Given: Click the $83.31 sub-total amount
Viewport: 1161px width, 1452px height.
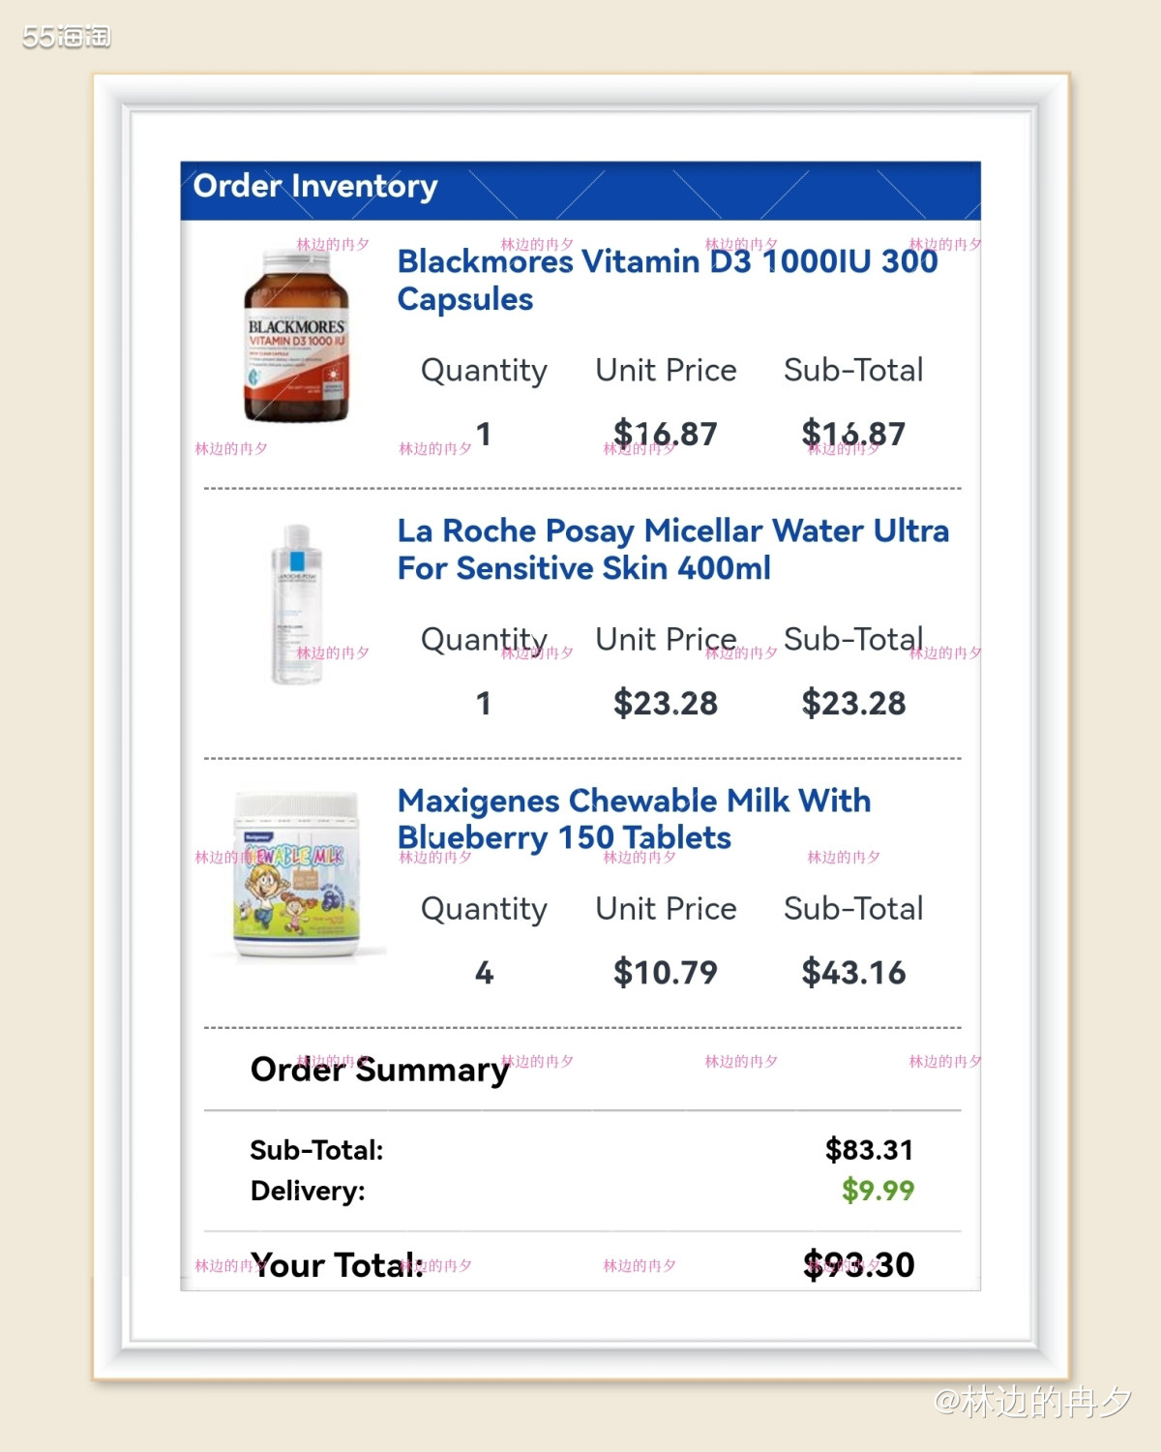Looking at the screenshot, I should (x=869, y=1150).
